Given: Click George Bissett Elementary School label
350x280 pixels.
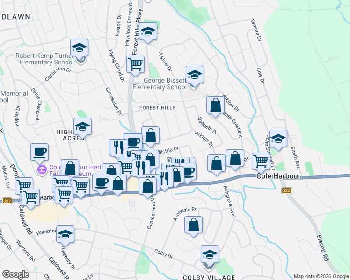Looking at the screenshot, I should pos(160,84).
